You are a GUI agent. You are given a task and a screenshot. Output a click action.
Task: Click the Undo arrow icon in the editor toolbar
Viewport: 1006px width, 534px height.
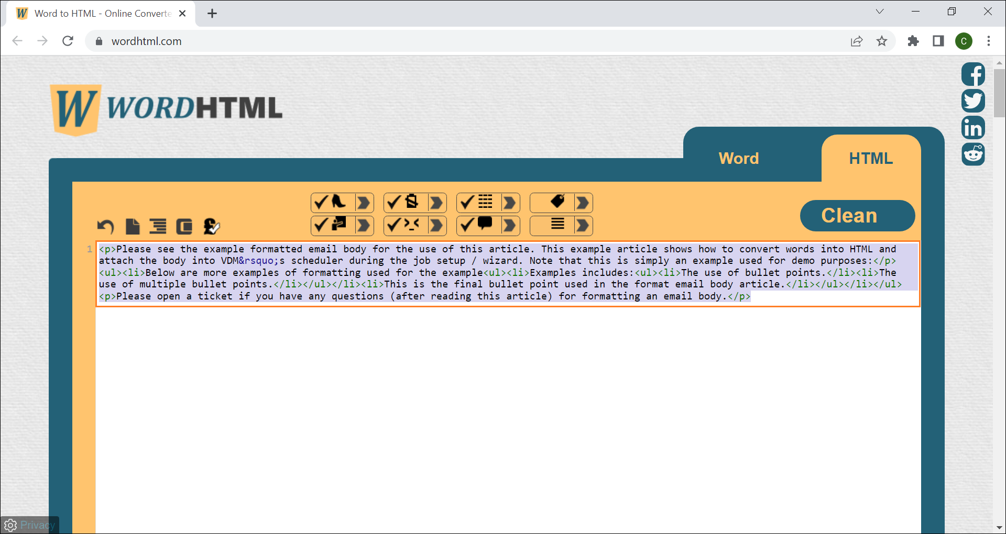pos(105,226)
